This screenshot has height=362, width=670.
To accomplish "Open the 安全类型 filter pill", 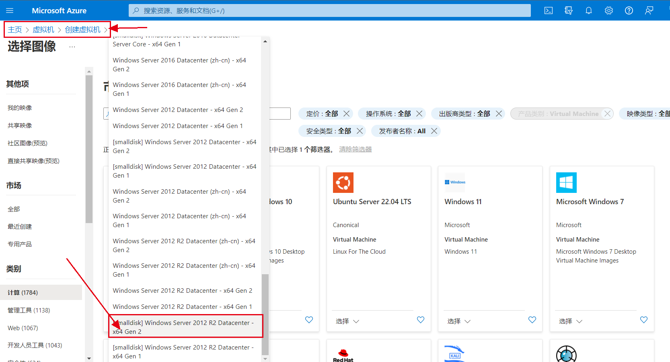I will click(329, 131).
